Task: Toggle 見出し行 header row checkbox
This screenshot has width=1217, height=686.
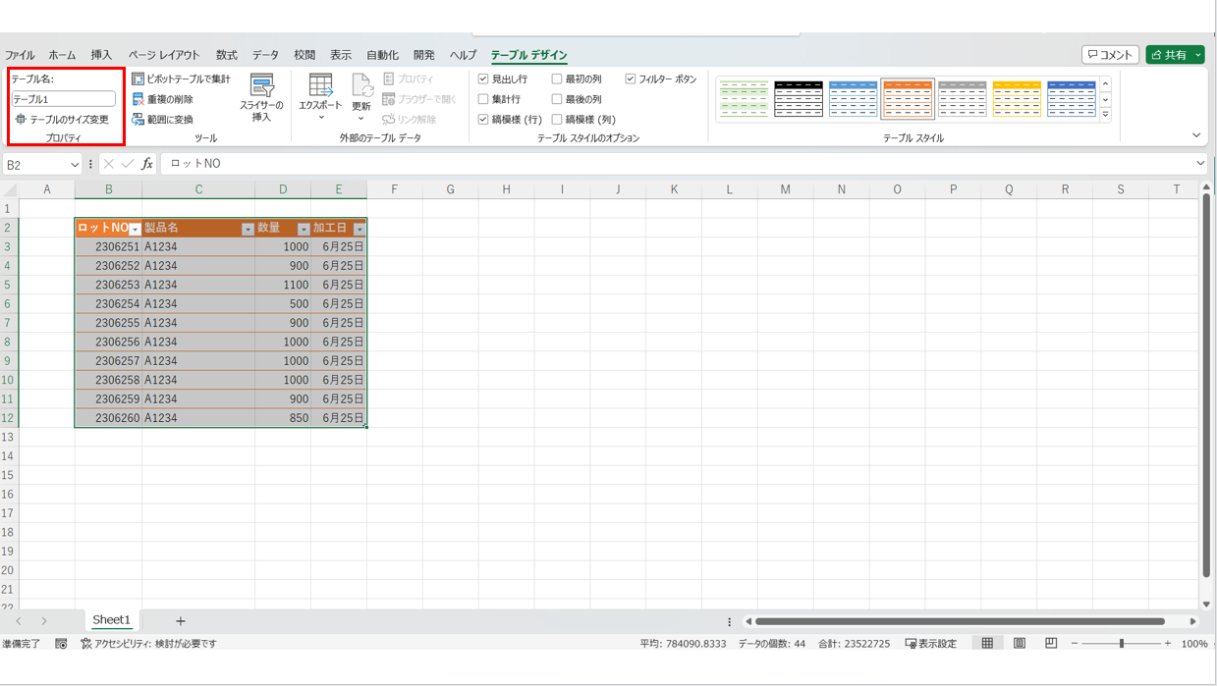Action: tap(483, 79)
